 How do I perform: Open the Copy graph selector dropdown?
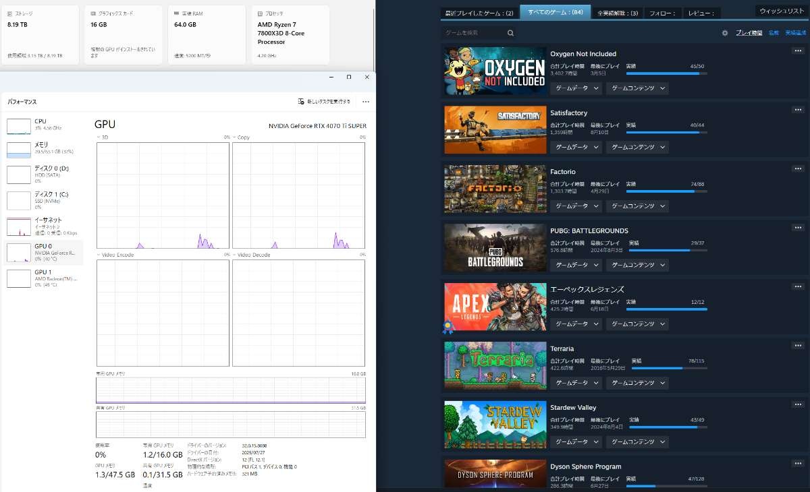242,137
